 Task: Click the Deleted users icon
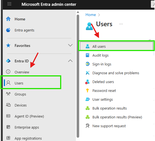click(x=87, y=82)
